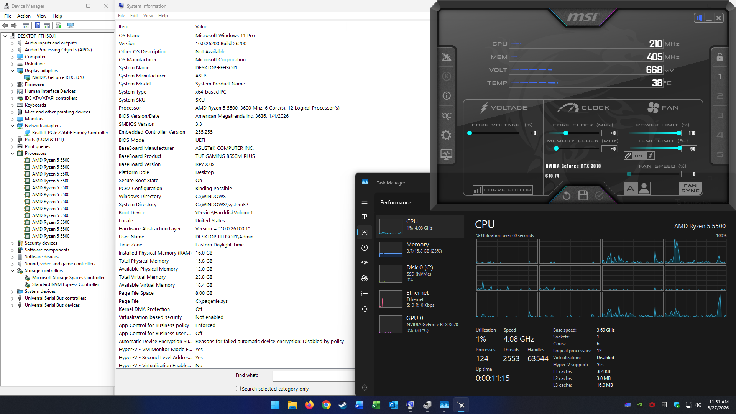Collapse the Network adapters node
The width and height of the screenshot is (736, 414).
(12, 126)
